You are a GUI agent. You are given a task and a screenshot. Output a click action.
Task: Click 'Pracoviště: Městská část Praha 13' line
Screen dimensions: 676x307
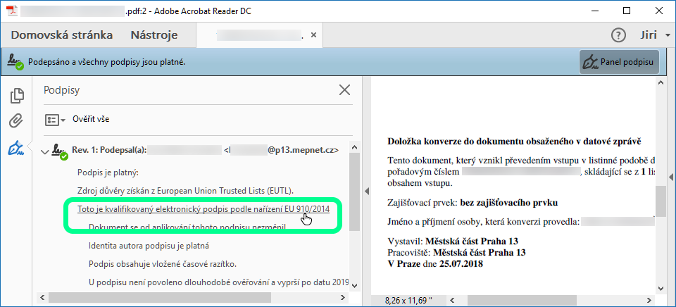[x=456, y=252]
